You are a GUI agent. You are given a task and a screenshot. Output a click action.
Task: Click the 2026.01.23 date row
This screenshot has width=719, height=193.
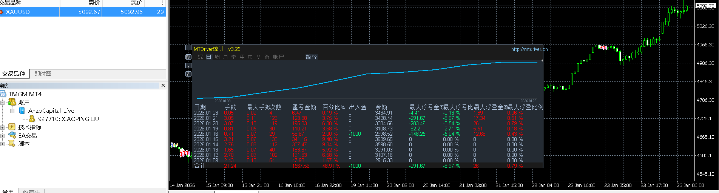[206, 113]
